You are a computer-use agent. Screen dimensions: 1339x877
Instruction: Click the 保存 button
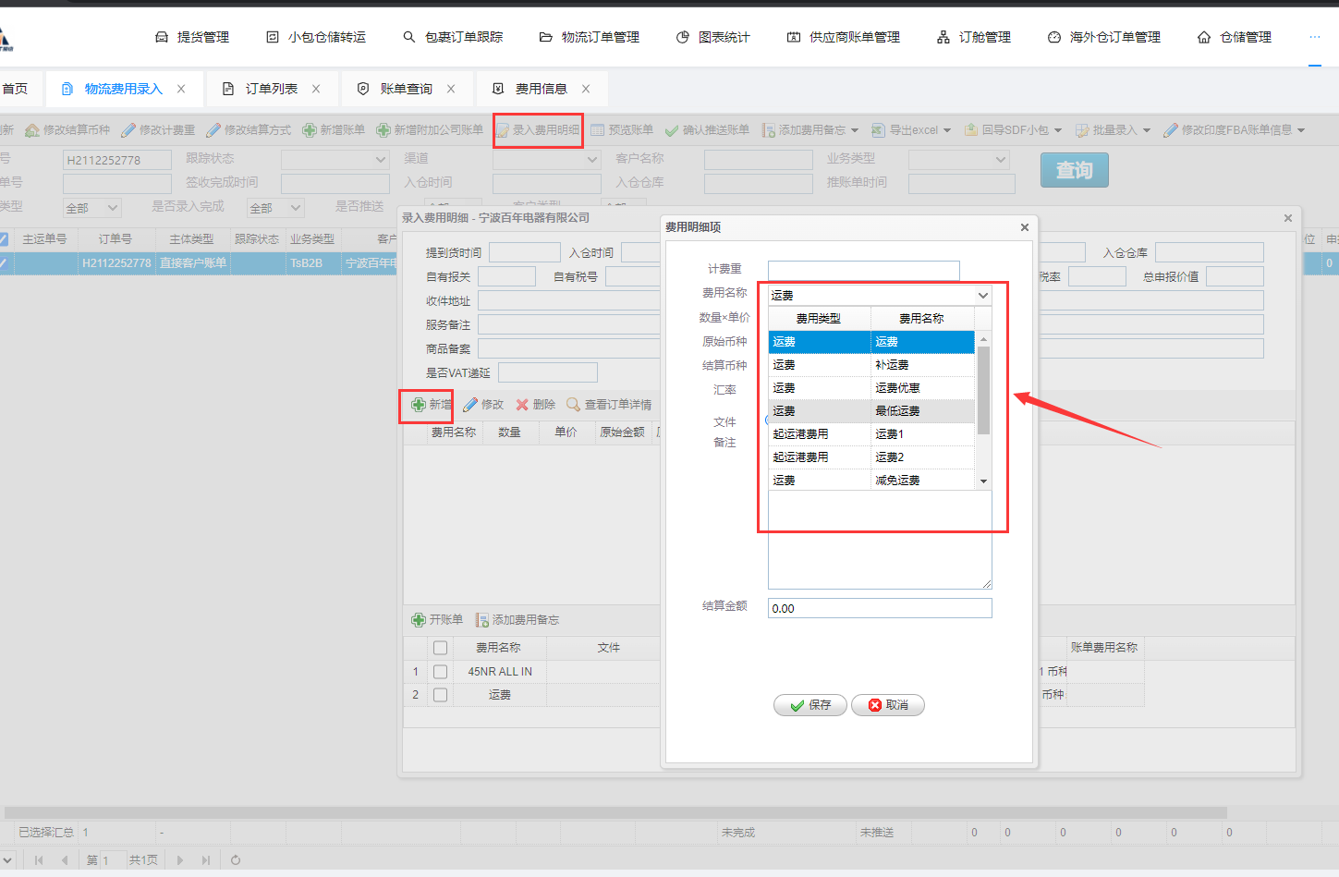(810, 705)
